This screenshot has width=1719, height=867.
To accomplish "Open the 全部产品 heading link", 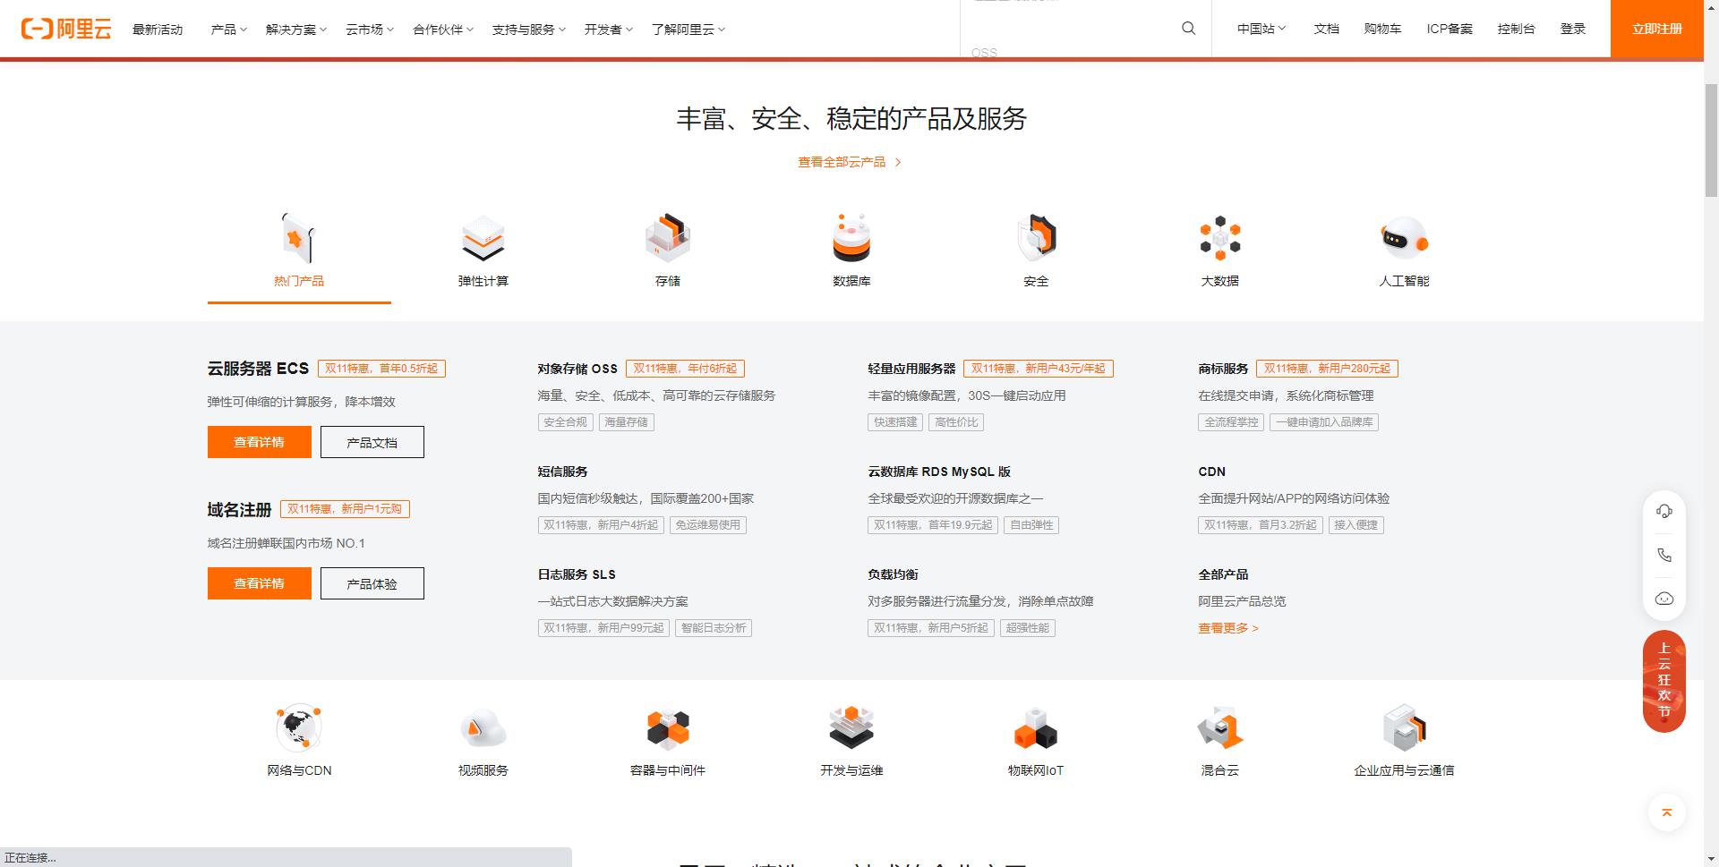I will tap(1223, 574).
